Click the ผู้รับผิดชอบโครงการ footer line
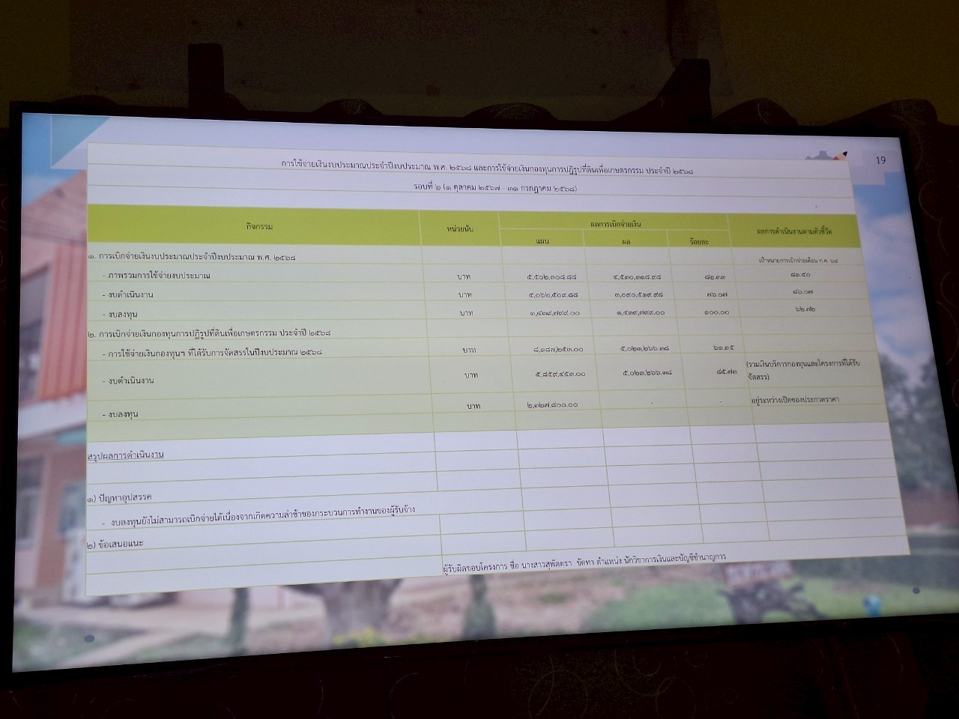959x719 pixels. [584, 563]
